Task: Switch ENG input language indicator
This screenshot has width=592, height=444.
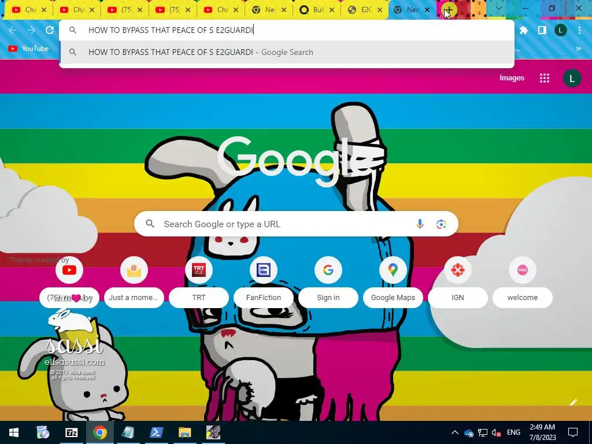Action: [x=513, y=432]
